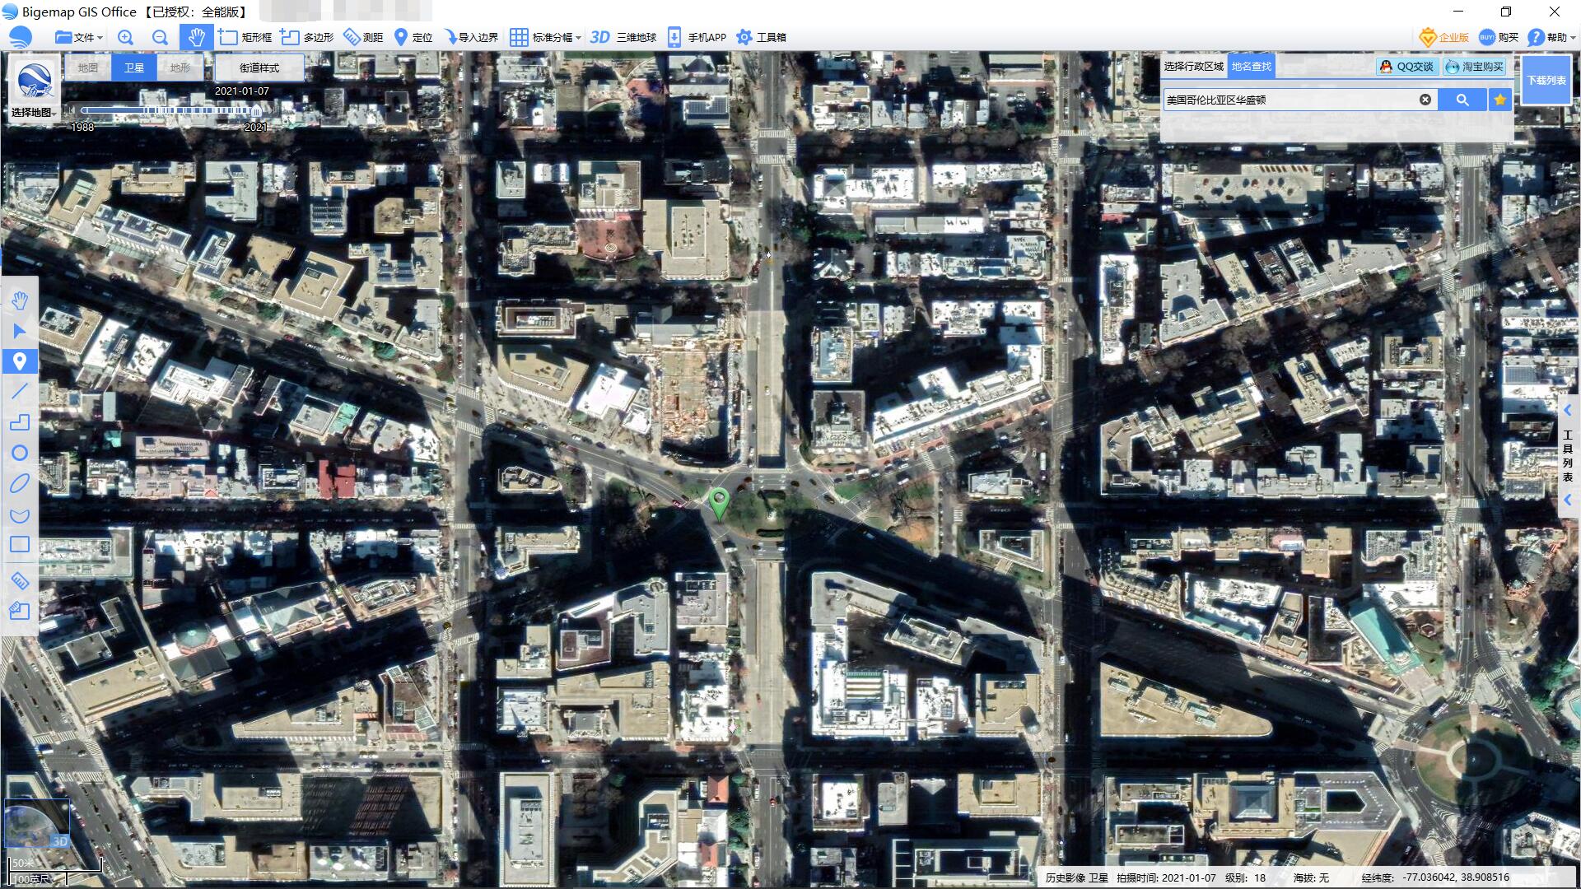Select the arrow pointer tool in sidebar

(x=20, y=331)
